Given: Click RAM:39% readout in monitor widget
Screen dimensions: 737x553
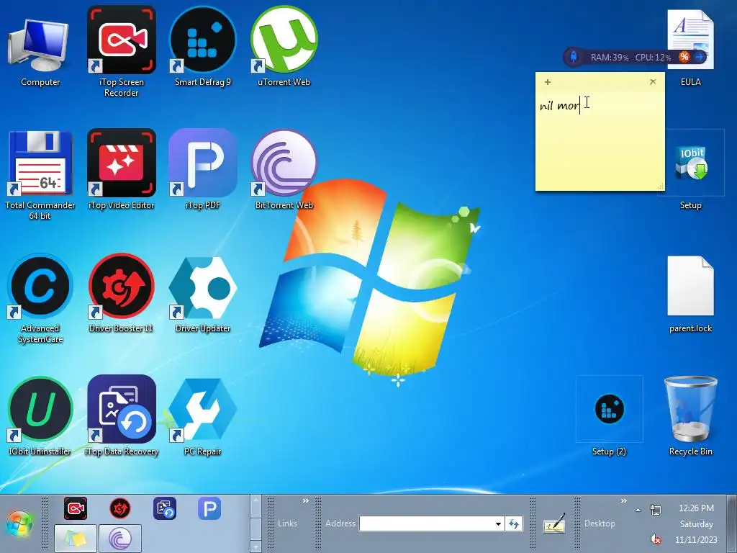Looking at the screenshot, I should pos(609,58).
